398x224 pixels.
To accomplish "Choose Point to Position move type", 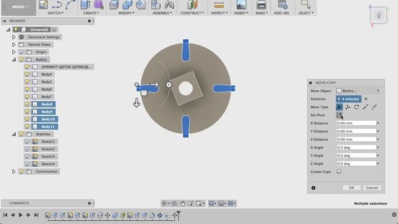I will click(x=374, y=107).
